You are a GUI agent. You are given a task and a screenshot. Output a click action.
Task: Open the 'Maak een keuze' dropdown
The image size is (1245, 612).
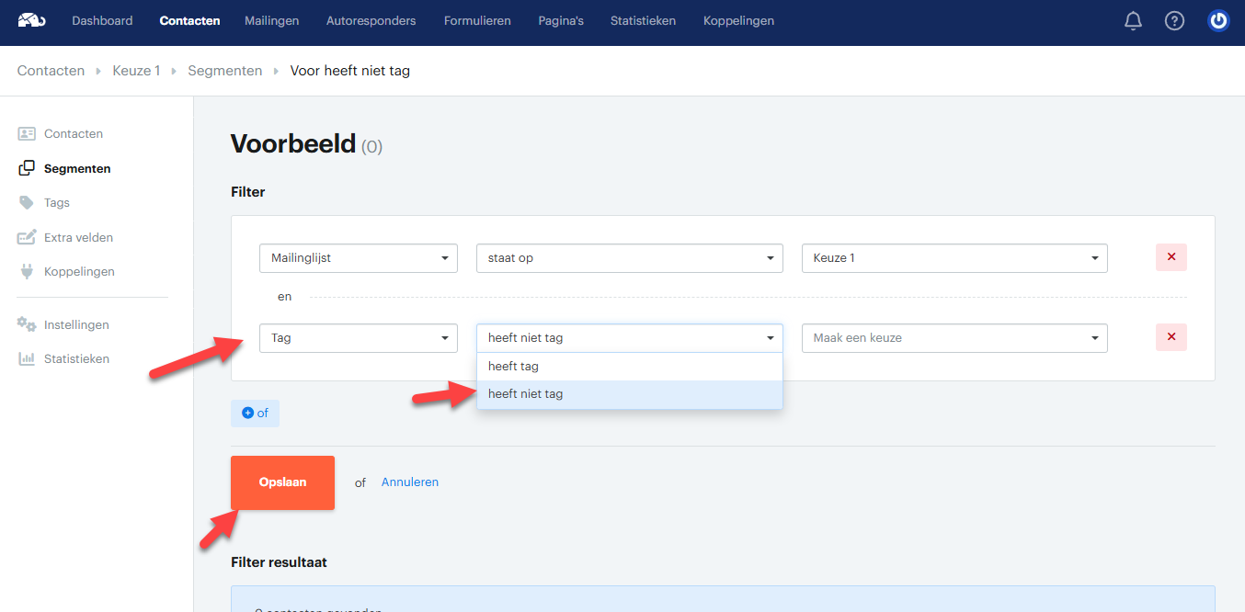[954, 338]
